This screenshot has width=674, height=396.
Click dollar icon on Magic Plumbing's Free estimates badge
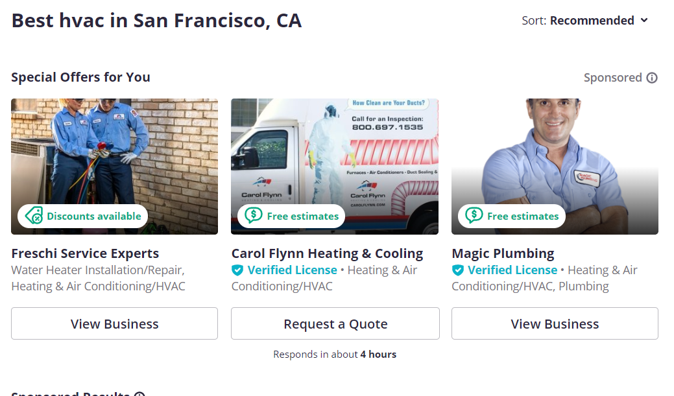pos(474,216)
